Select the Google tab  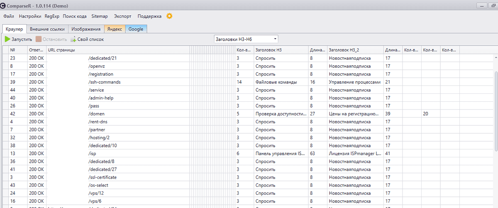[x=136, y=29]
